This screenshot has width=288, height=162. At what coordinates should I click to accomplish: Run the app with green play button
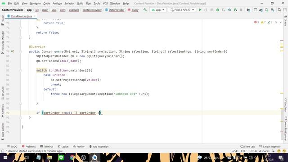[200, 10]
